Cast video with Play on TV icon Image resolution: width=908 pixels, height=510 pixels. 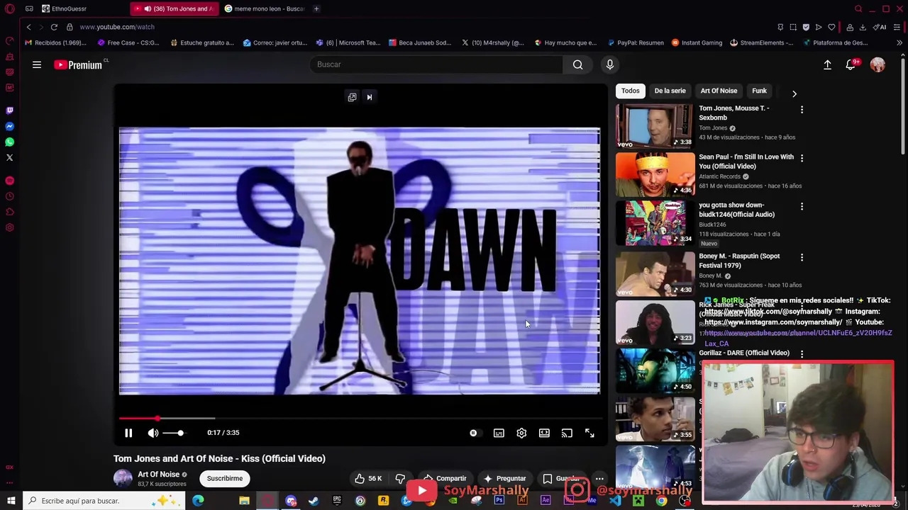point(567,433)
